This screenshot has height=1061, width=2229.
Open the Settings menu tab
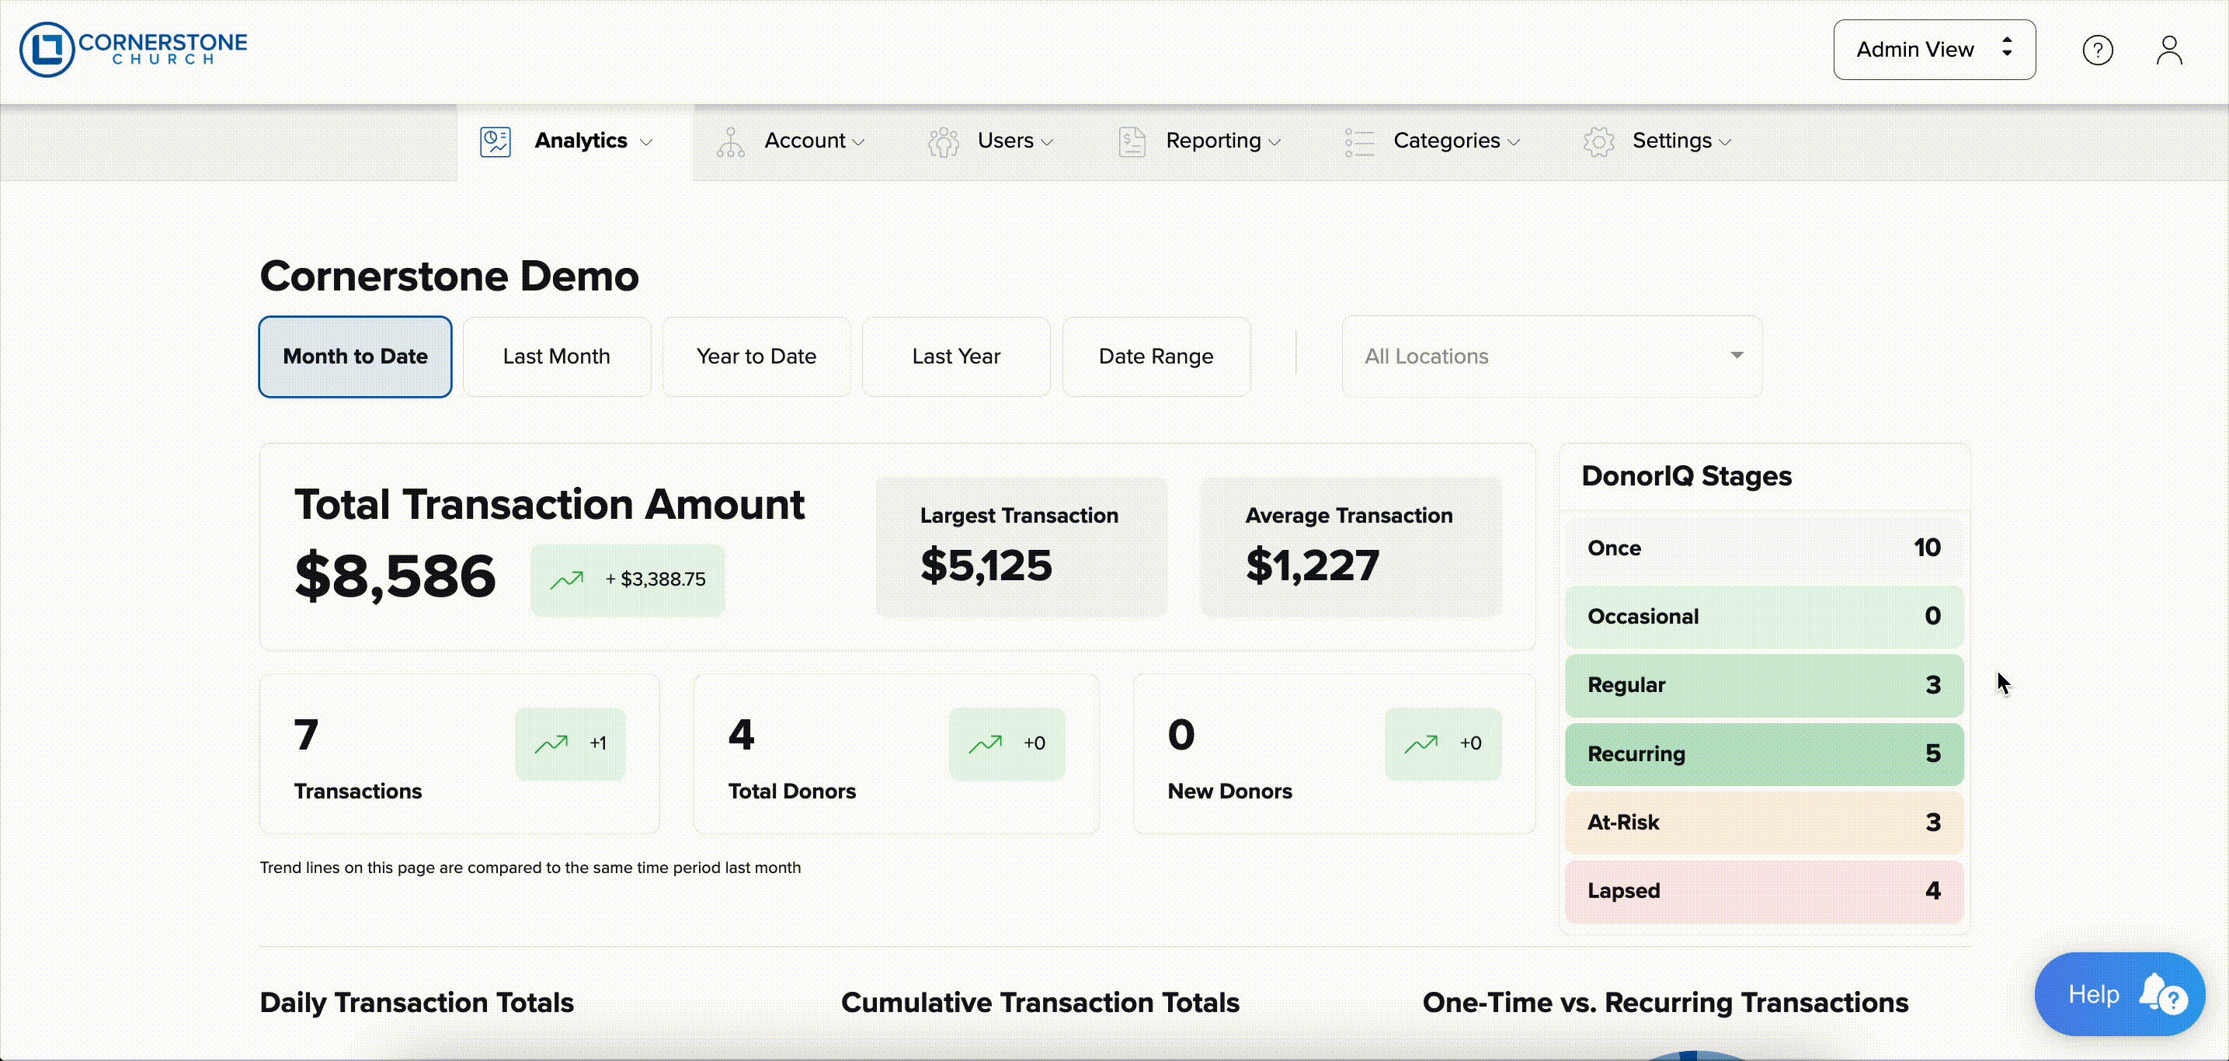[x=1670, y=141]
